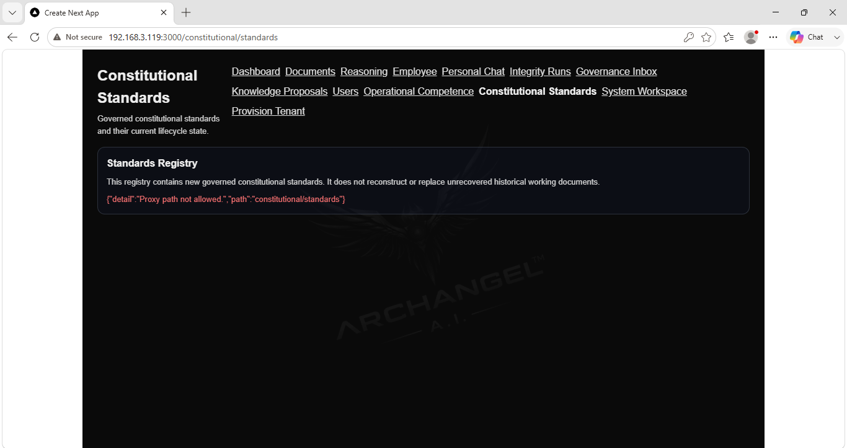Expand the tab search dropdown arrow
Image resolution: width=847 pixels, height=448 pixels.
point(12,12)
